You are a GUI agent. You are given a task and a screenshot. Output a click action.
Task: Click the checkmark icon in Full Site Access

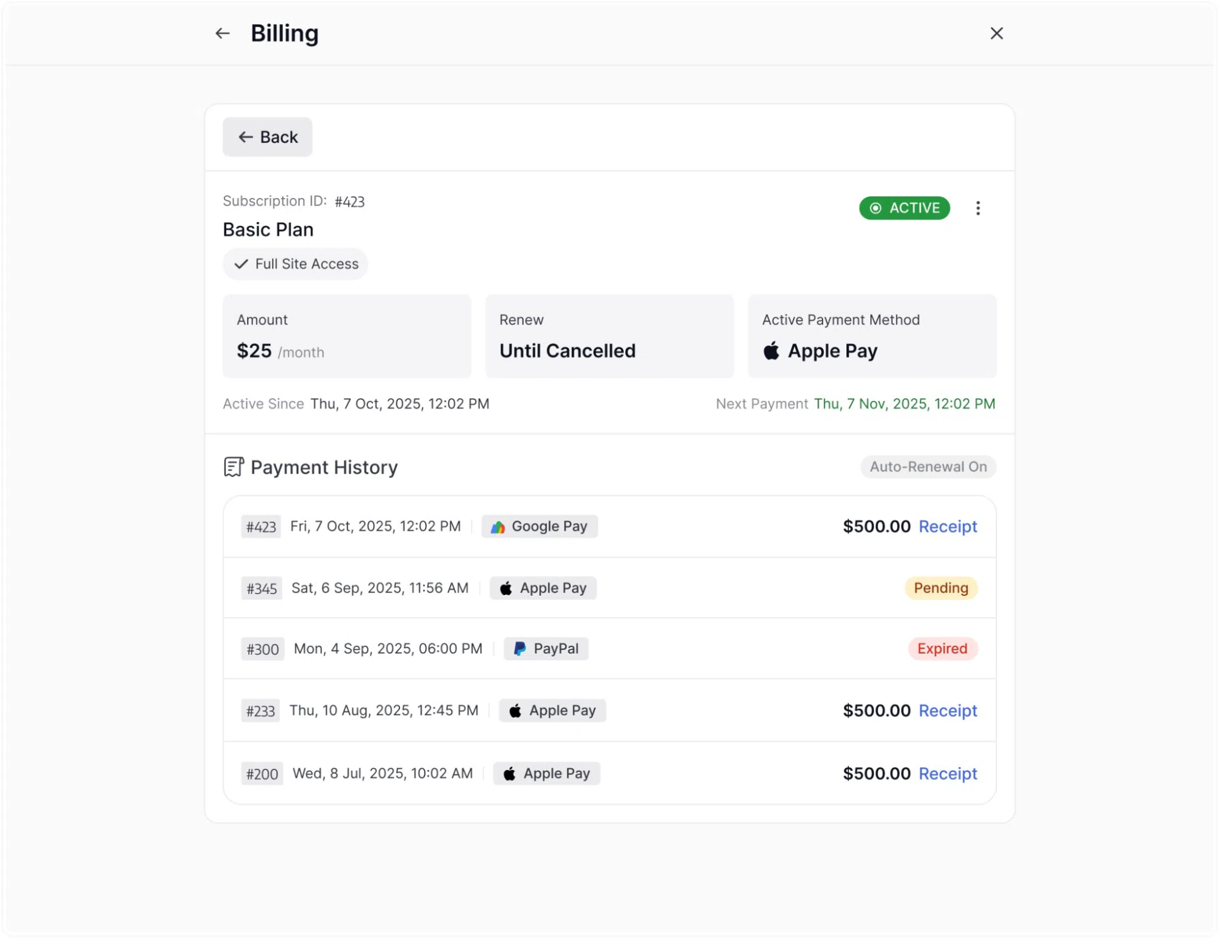241,264
